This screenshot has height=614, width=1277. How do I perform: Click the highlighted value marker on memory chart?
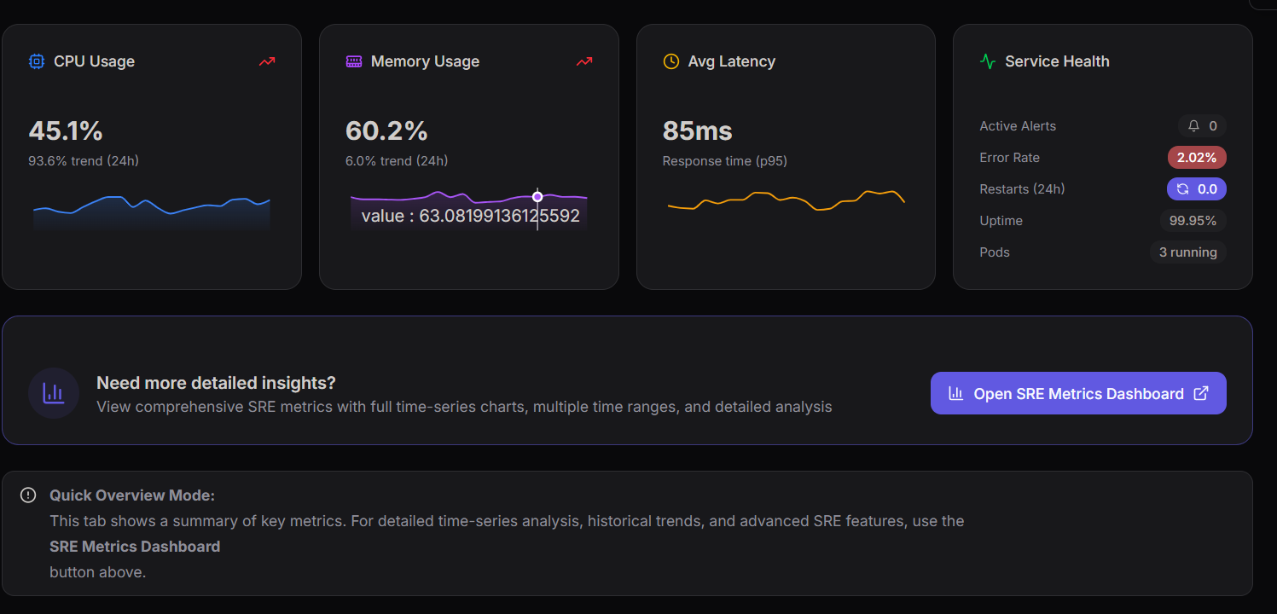(537, 196)
